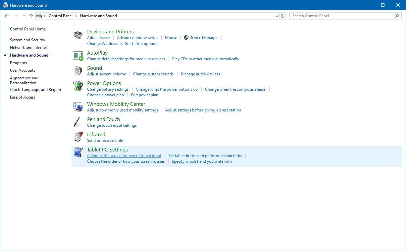Screen dimensions: 406x251
Task: Open Advanced printer setup
Action: [137, 38]
